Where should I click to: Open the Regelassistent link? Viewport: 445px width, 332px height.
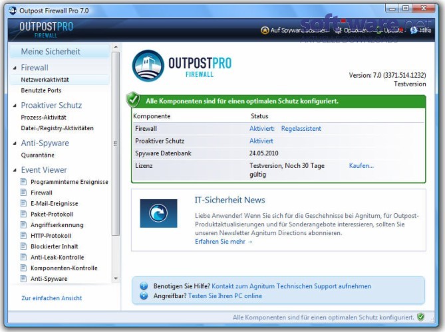[301, 129]
